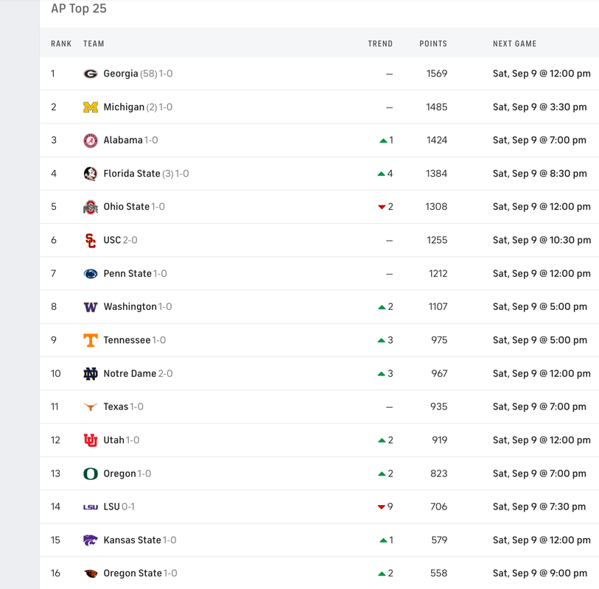Open the Michigan team name link
Screen dimensions: 599x589
124,107
